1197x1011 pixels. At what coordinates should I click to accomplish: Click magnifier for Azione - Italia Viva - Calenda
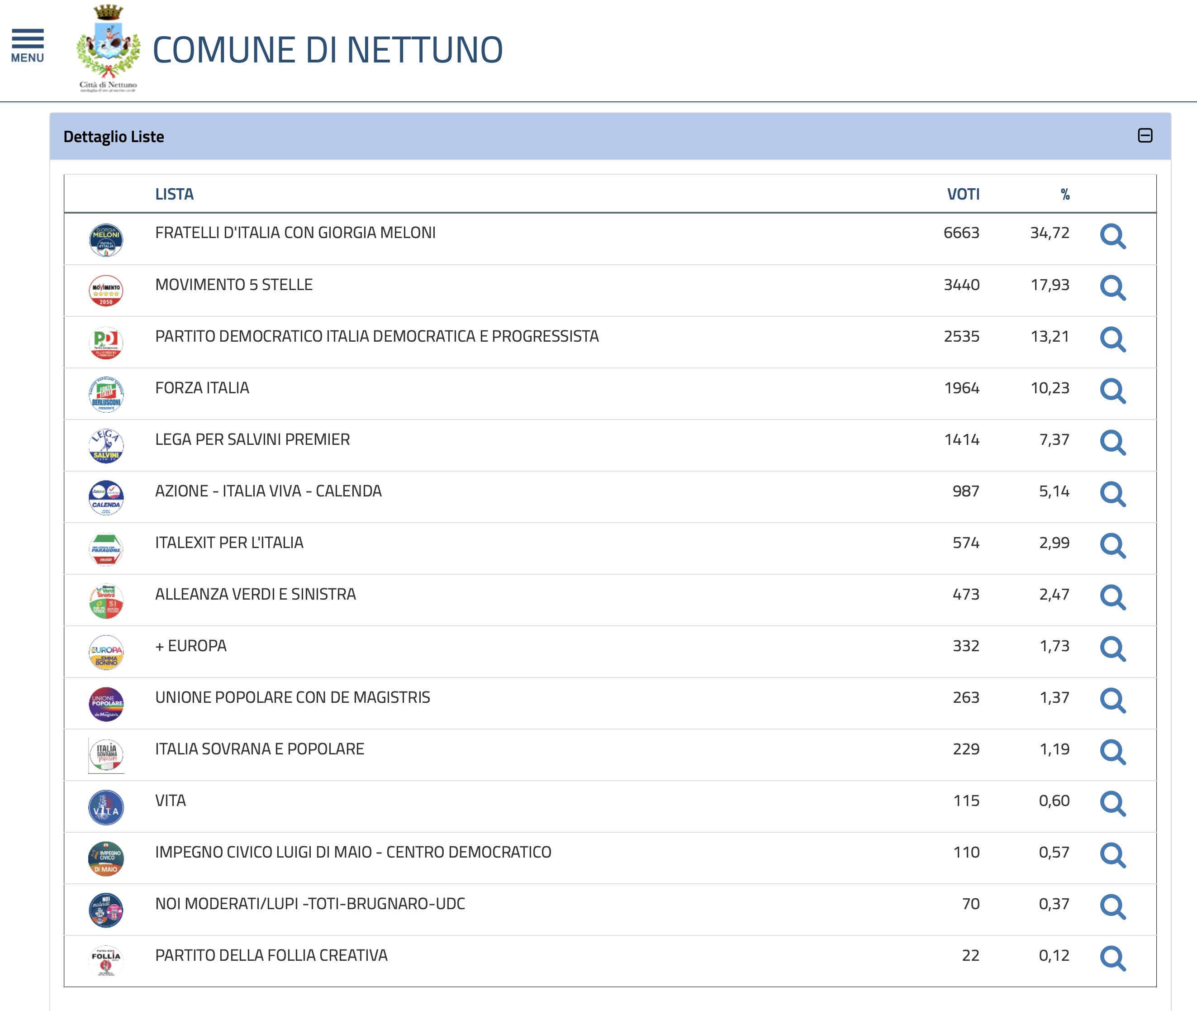coord(1112,494)
